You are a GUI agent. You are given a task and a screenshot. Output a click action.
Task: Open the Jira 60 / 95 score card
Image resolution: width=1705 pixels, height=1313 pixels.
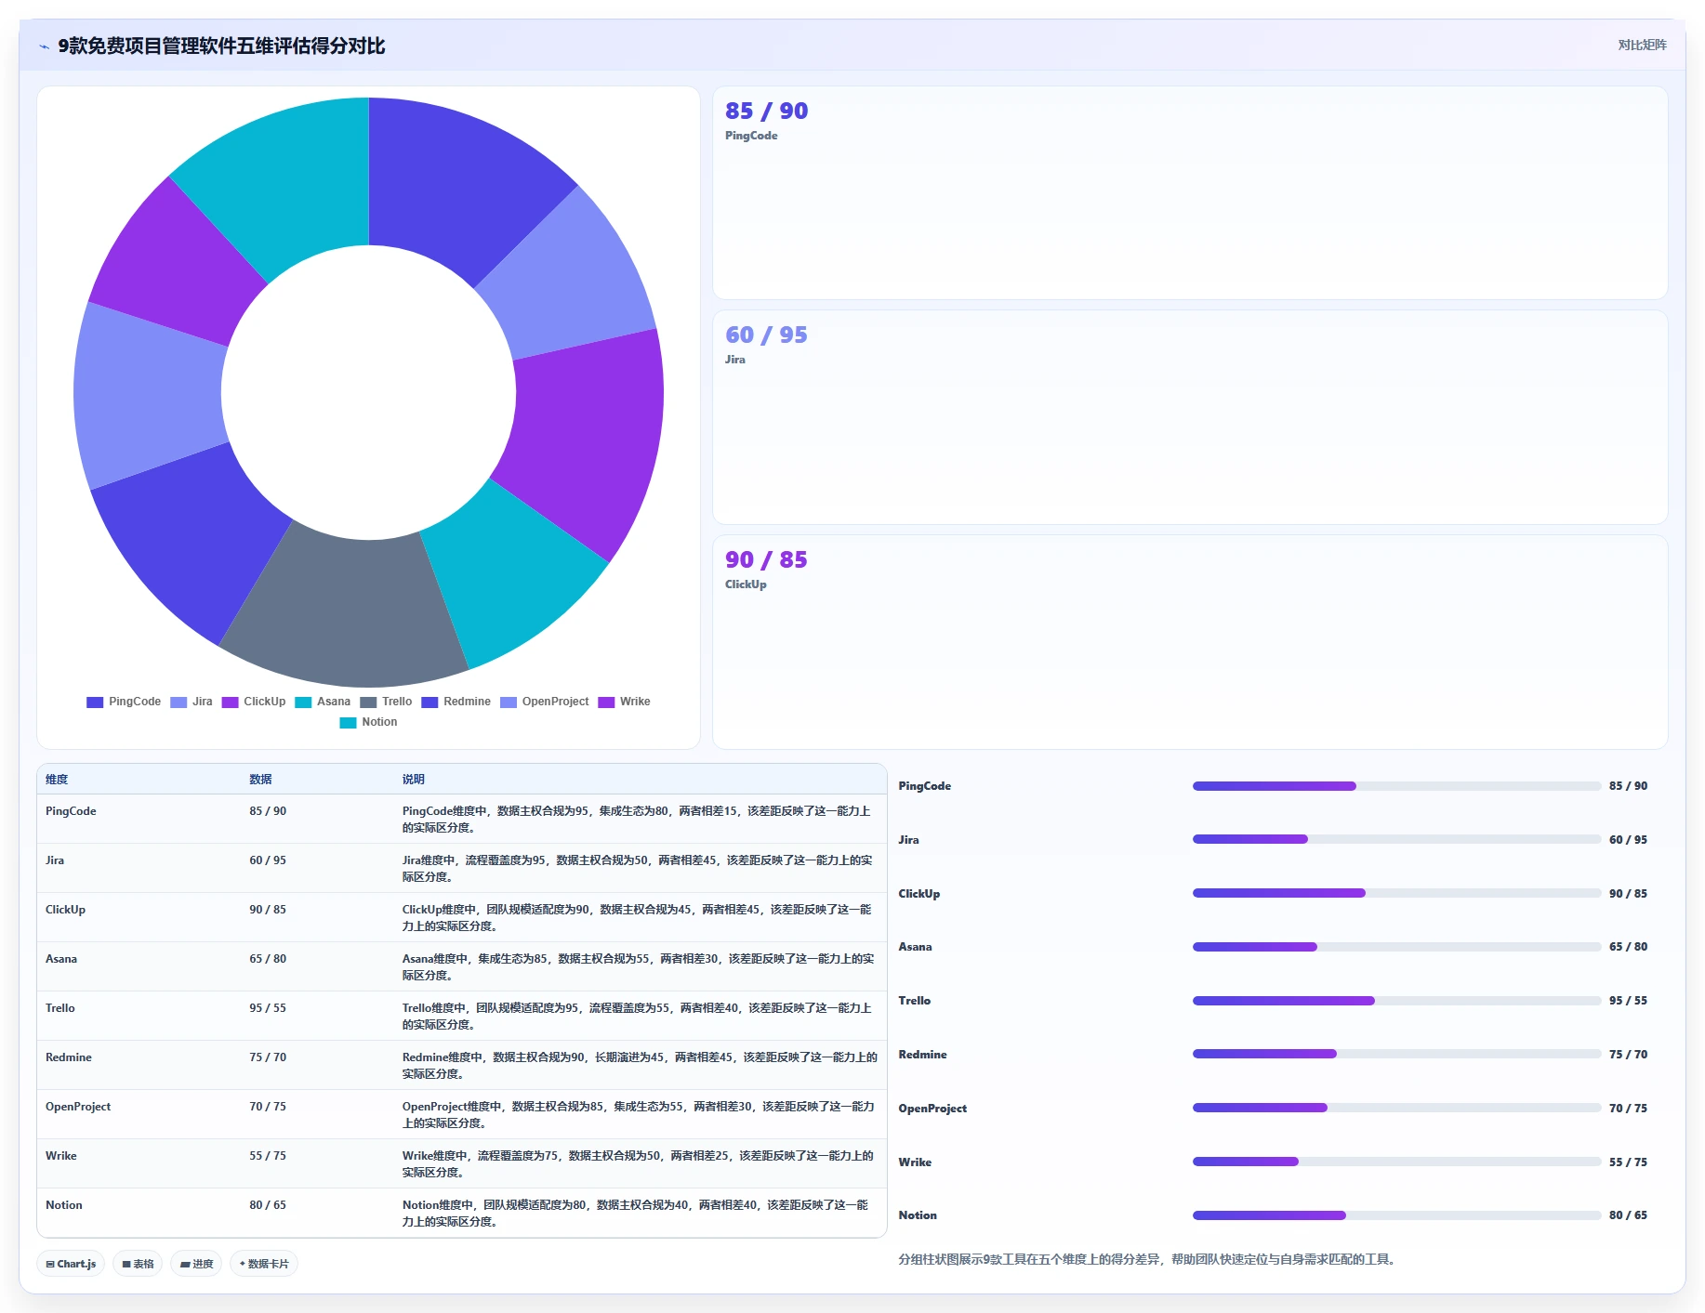(1190, 417)
